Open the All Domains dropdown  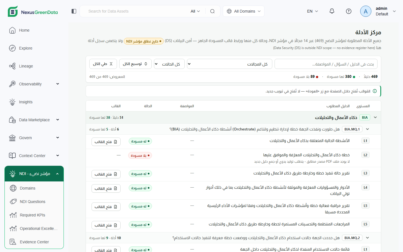pyautogui.click(x=243, y=11)
